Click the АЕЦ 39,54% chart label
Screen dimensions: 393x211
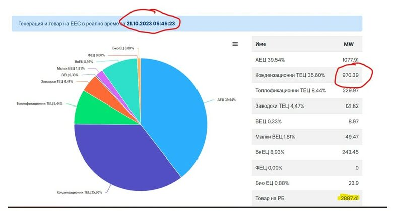tap(226, 100)
